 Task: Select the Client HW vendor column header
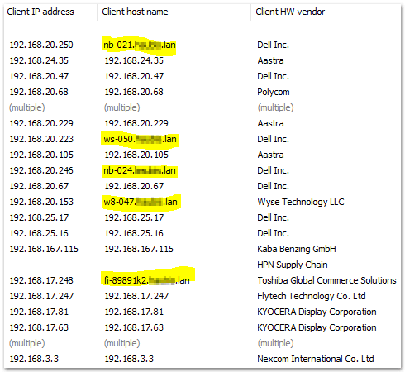(x=290, y=12)
